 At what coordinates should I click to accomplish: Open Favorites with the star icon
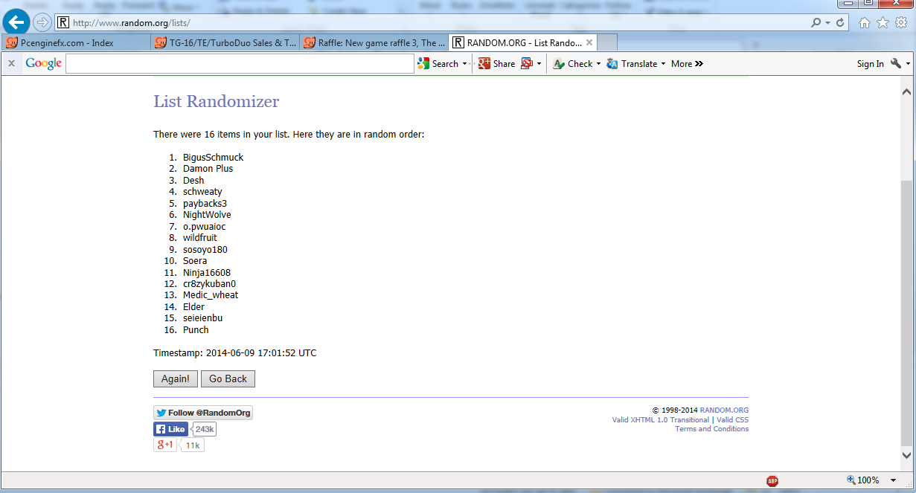883,23
